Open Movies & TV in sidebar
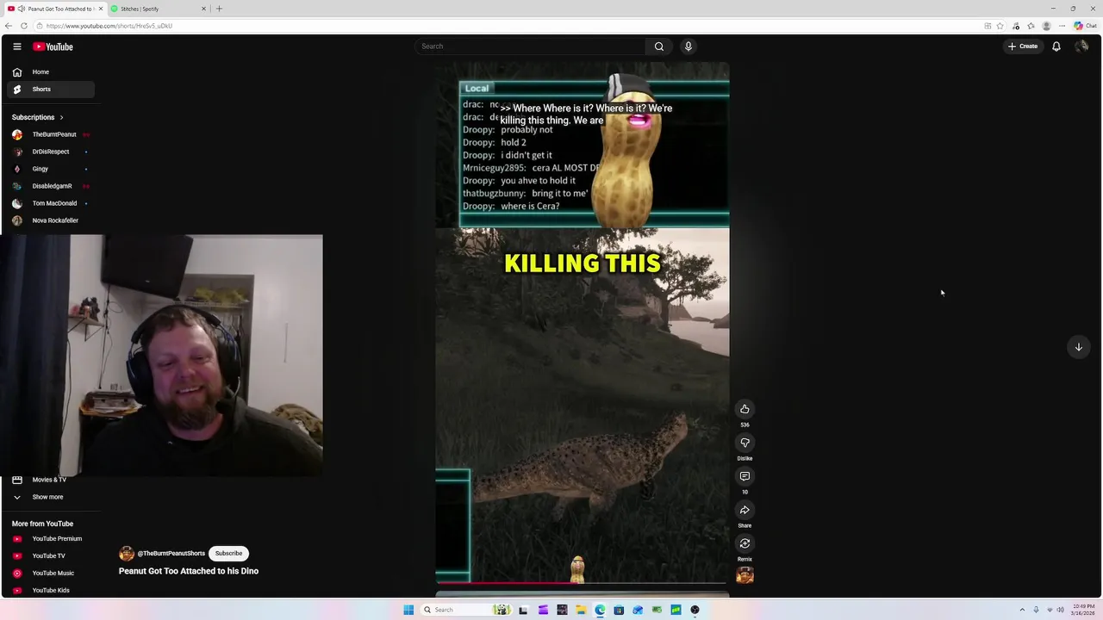Image resolution: width=1103 pixels, height=620 pixels. [x=51, y=480]
